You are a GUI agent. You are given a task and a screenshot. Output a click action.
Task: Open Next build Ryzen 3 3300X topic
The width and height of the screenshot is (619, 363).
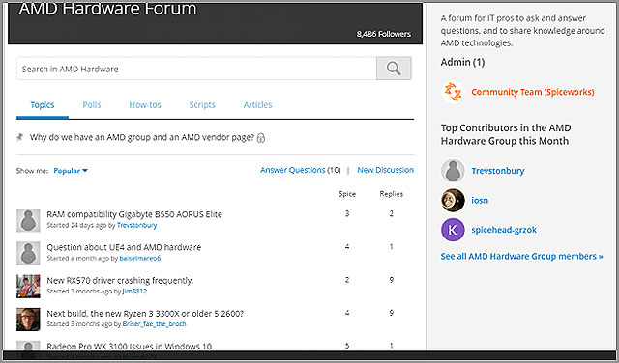click(x=145, y=314)
